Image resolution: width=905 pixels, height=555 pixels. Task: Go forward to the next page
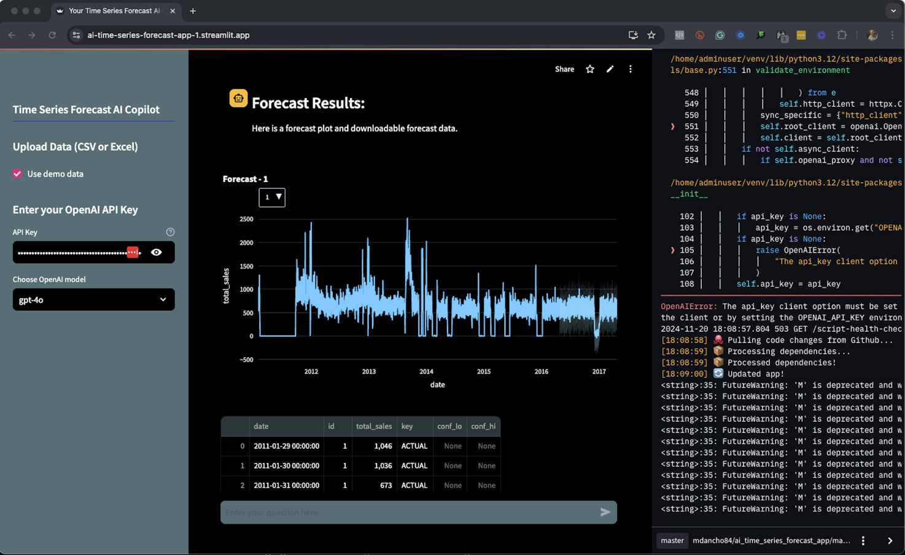[x=32, y=35]
